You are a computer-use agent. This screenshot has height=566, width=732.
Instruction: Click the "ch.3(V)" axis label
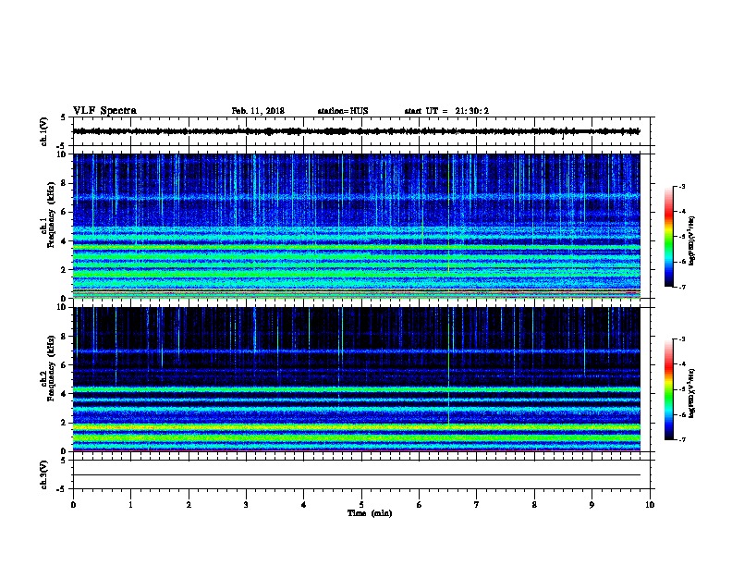point(44,474)
